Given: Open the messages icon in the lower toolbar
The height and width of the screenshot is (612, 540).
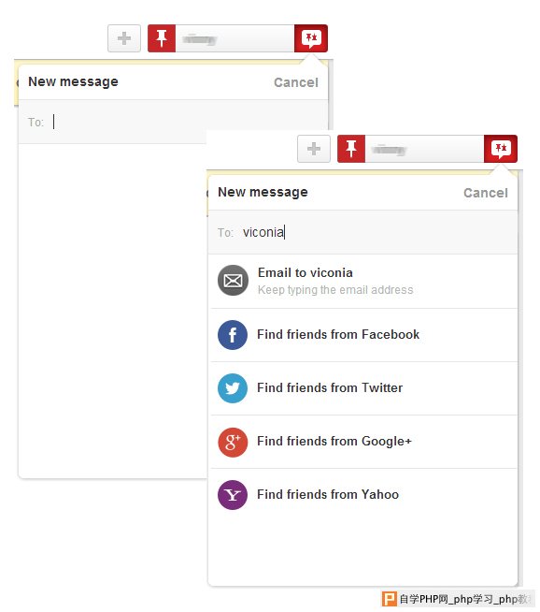Looking at the screenshot, I should click(x=501, y=149).
